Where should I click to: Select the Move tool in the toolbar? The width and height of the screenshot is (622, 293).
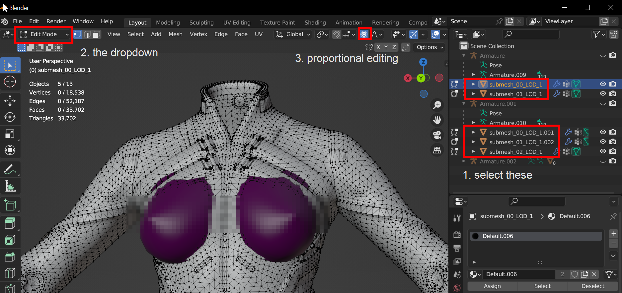[x=10, y=101]
